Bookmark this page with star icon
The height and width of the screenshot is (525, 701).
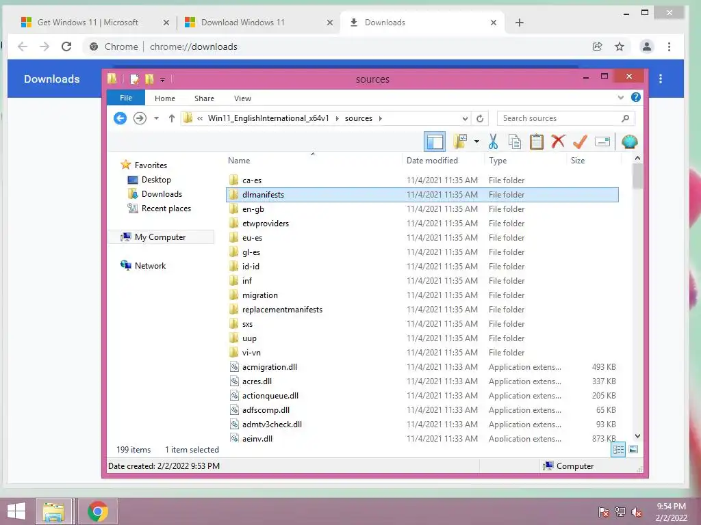(x=619, y=46)
